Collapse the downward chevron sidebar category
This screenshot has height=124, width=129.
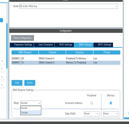pos(2,85)
